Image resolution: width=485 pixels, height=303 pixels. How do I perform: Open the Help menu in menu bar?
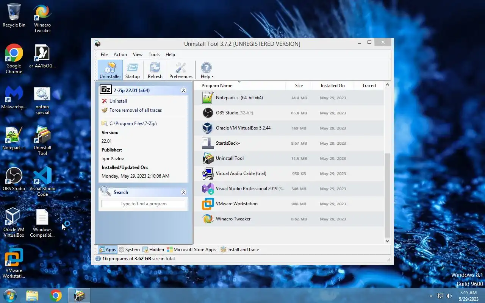170,55
